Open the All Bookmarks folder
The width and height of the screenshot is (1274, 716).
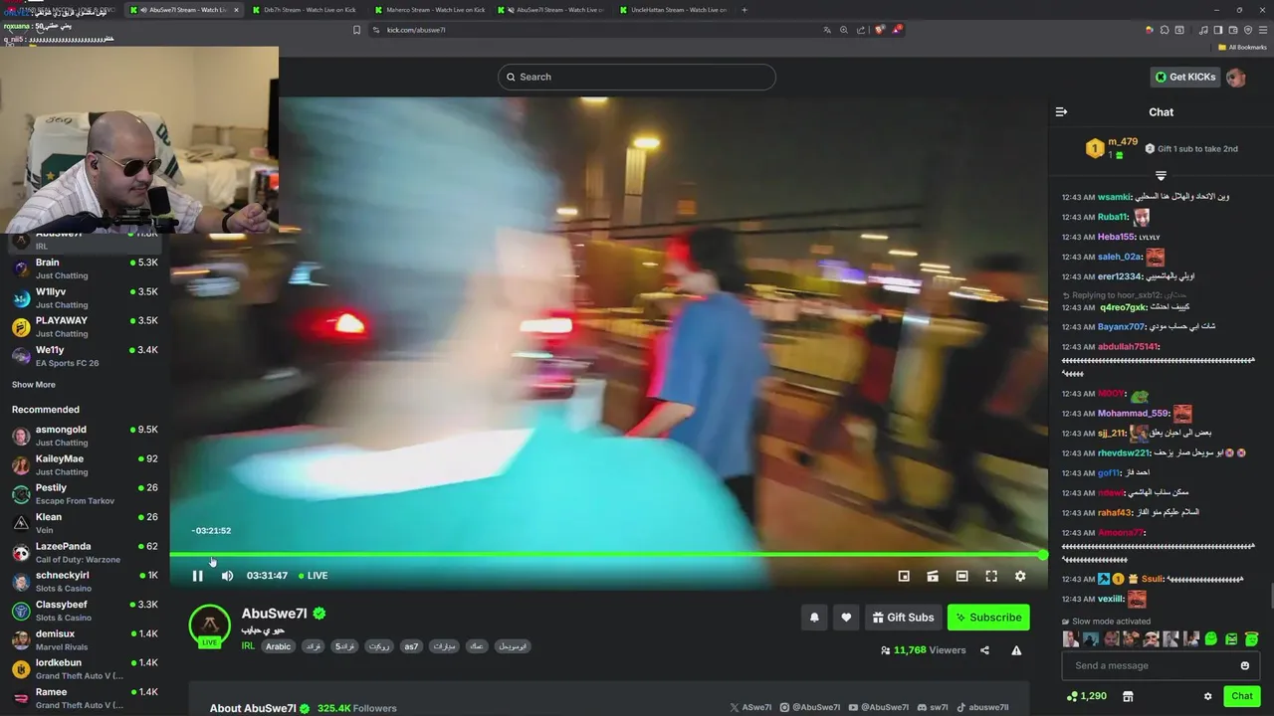point(1242,47)
